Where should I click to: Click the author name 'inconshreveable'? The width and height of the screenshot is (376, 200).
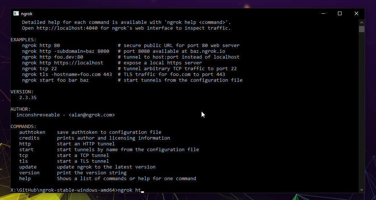[38, 115]
